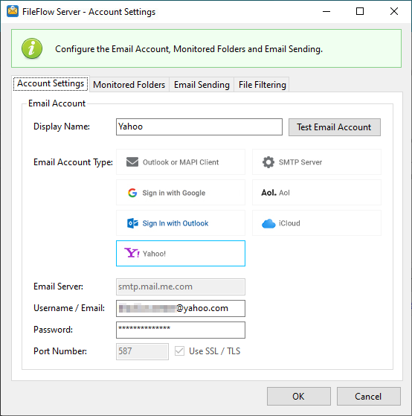Toggle the Use SSL / TLS checkbox
412x416 pixels.
point(179,351)
